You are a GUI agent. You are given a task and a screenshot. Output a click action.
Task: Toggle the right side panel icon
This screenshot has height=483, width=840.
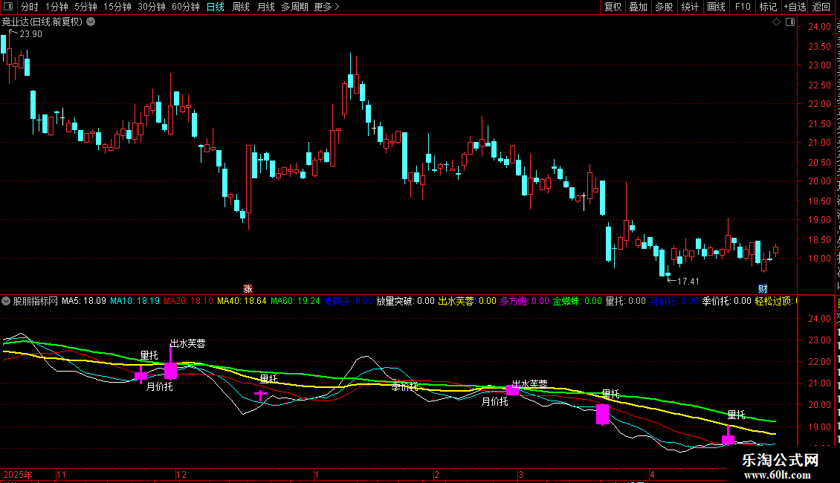(x=790, y=22)
